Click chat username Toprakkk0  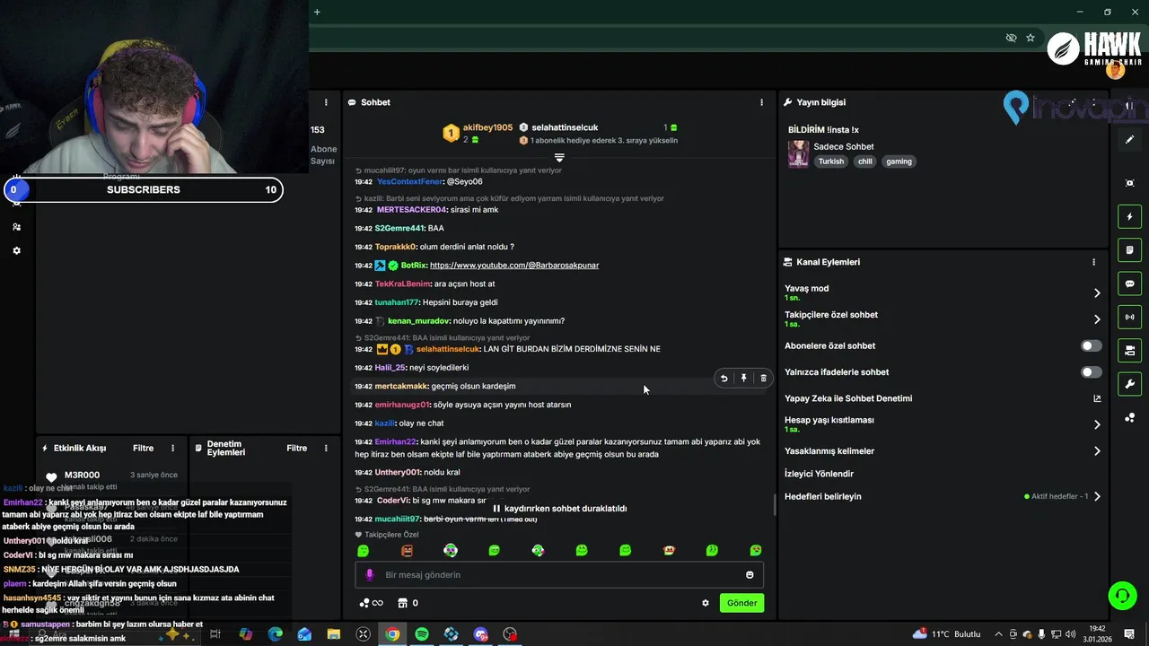tap(395, 247)
